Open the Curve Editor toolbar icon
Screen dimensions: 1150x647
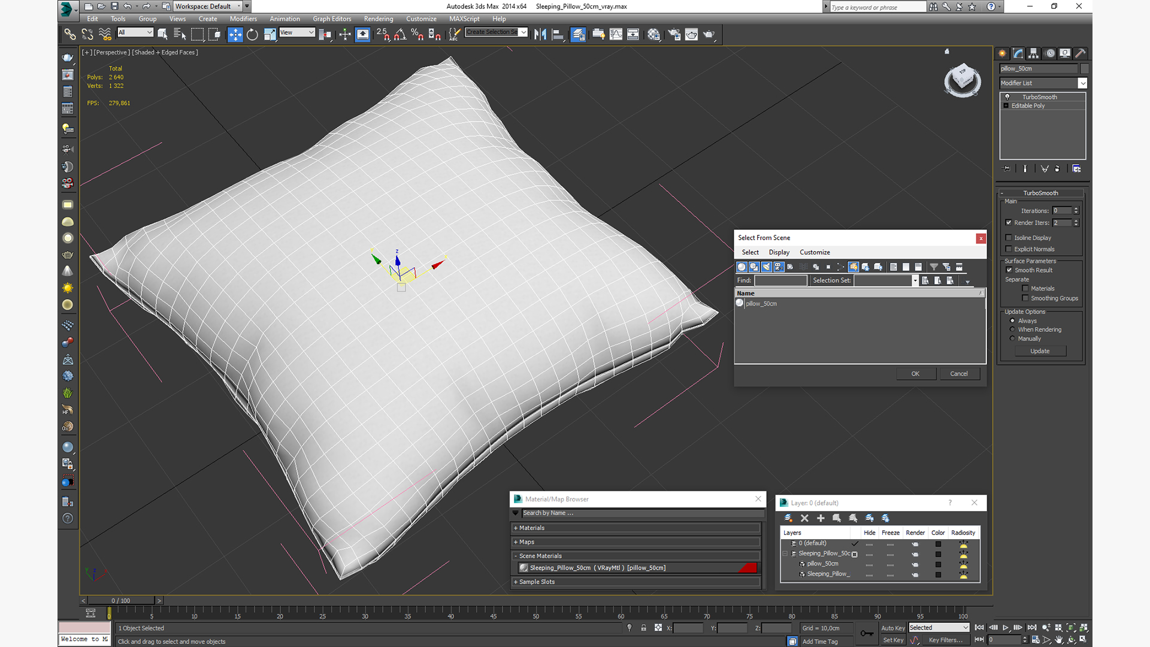tap(616, 35)
